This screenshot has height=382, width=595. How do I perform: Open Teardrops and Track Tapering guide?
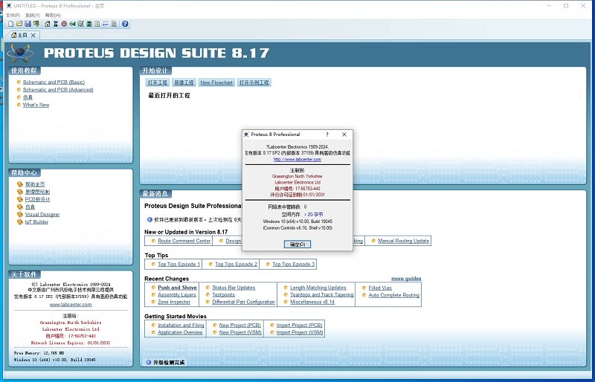322,295
